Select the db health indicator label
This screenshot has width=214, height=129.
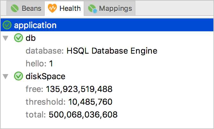[x=31, y=38]
